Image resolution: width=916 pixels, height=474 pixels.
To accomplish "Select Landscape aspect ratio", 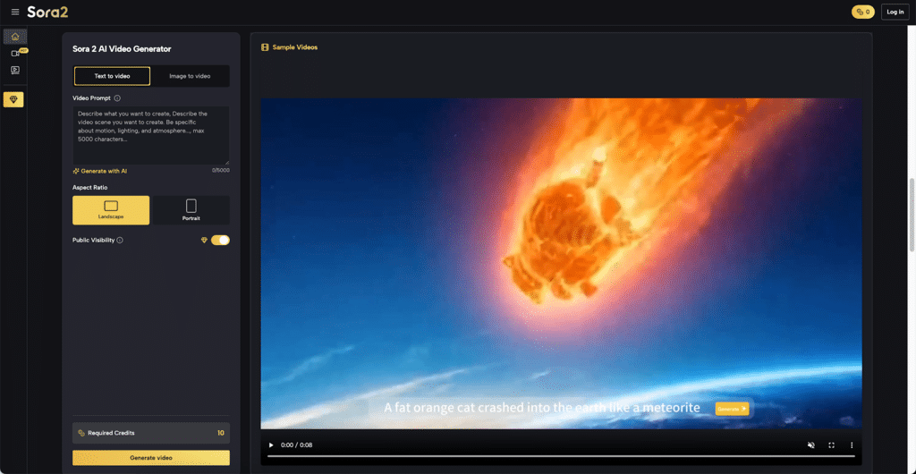I will point(111,210).
